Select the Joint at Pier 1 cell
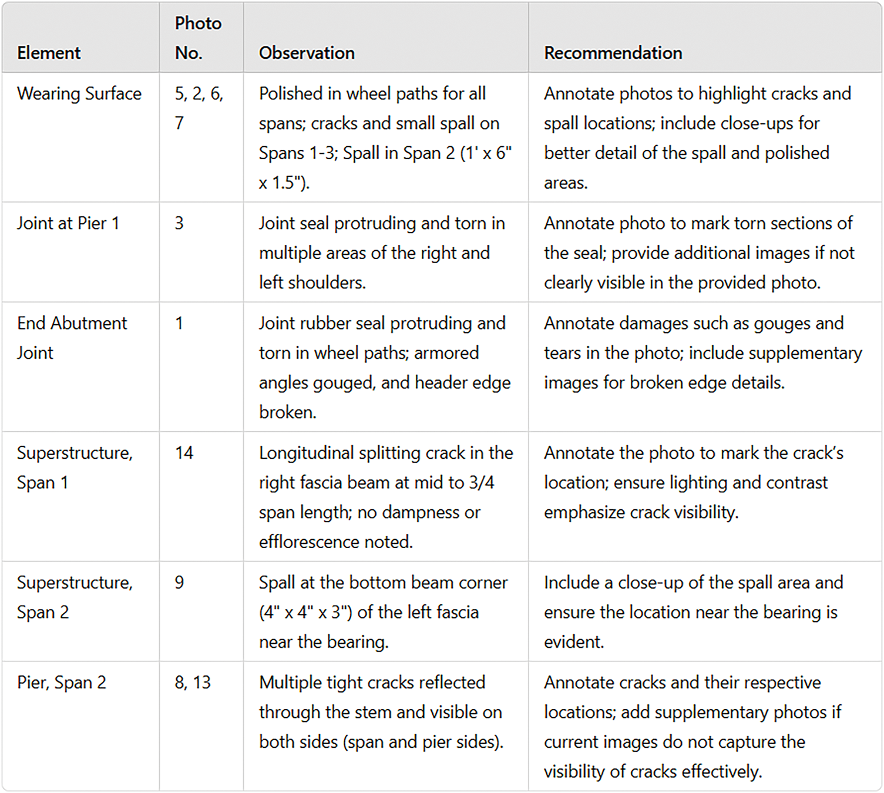 68,223
